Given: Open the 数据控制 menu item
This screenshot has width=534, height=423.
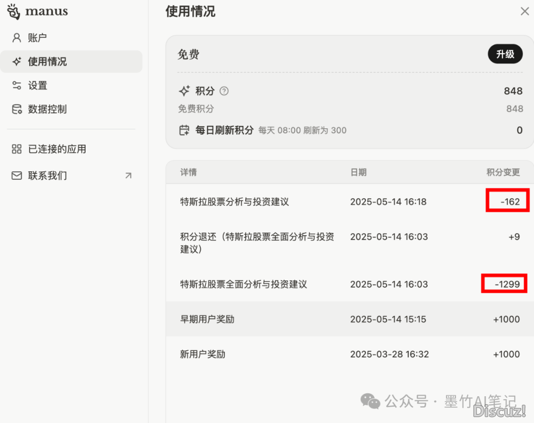Looking at the screenshot, I should (71, 109).
